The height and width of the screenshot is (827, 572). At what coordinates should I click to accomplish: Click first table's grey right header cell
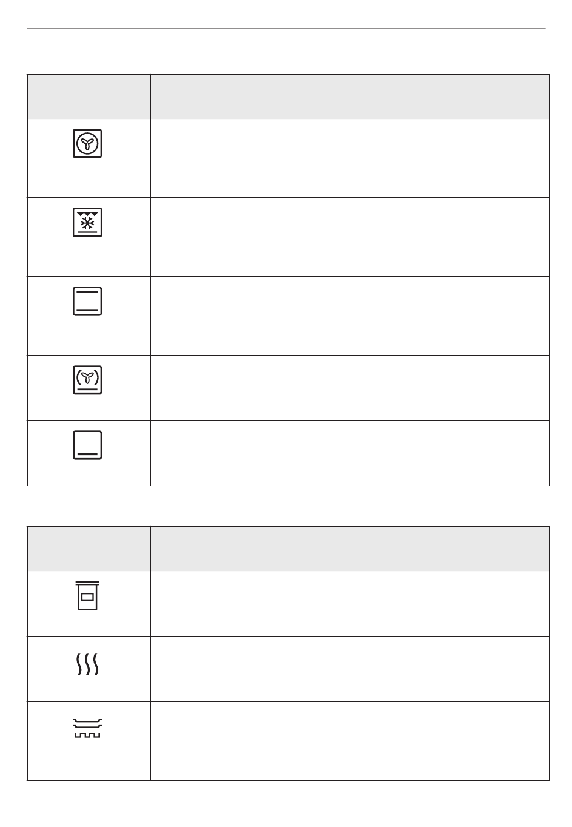tap(350, 96)
